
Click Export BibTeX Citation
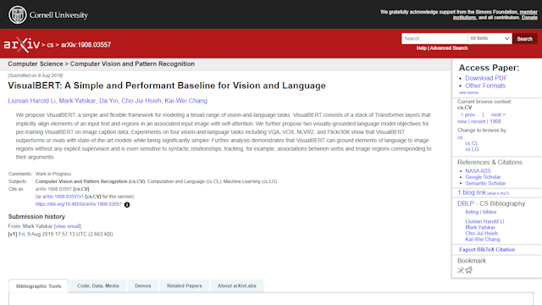(x=487, y=249)
